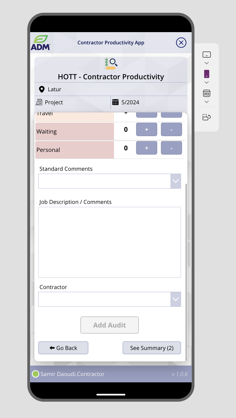Click the Go Back button
Viewport: 236px width, 418px height.
click(63, 348)
